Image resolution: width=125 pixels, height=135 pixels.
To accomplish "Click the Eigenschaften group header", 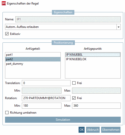I will (x=63, y=12).
